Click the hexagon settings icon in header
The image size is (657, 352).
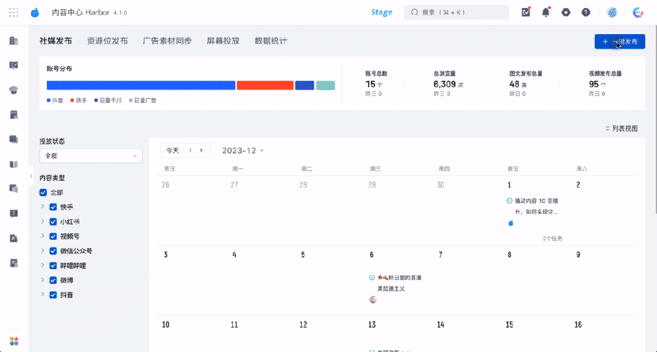point(566,12)
